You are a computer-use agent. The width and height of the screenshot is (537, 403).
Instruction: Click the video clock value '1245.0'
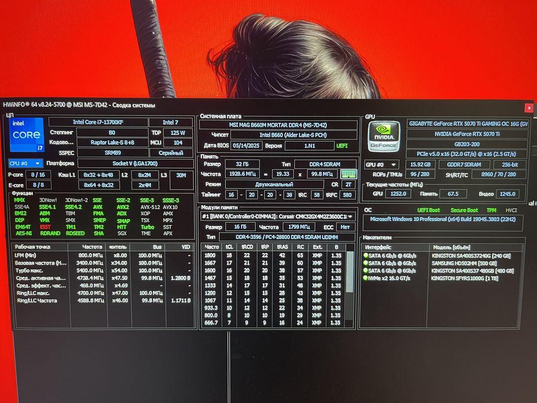pyautogui.click(x=507, y=193)
